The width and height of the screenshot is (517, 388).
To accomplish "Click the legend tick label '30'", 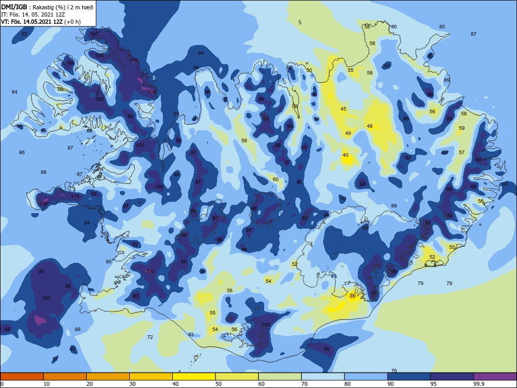I will tap(132, 384).
